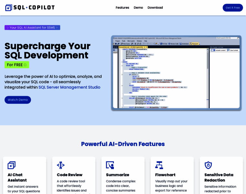Click the SQL COPILOT wordmark text
The width and height of the screenshot is (246, 194).
pyautogui.click(x=34, y=7)
